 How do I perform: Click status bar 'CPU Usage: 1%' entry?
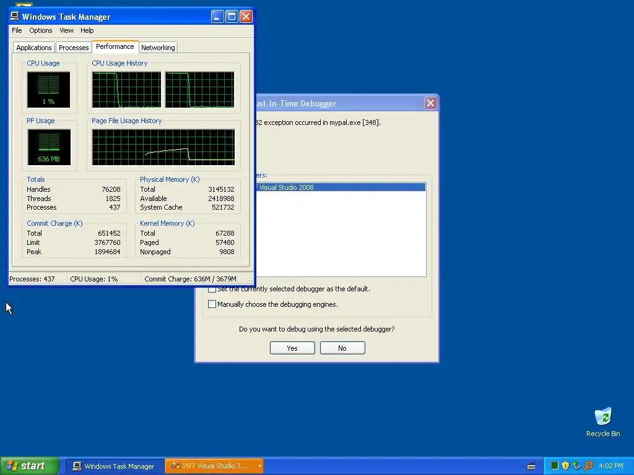94,279
